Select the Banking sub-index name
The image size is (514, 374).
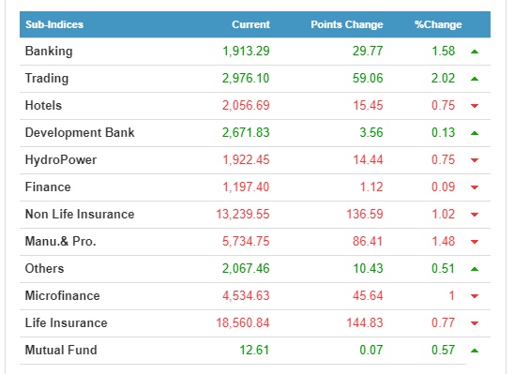(x=49, y=52)
